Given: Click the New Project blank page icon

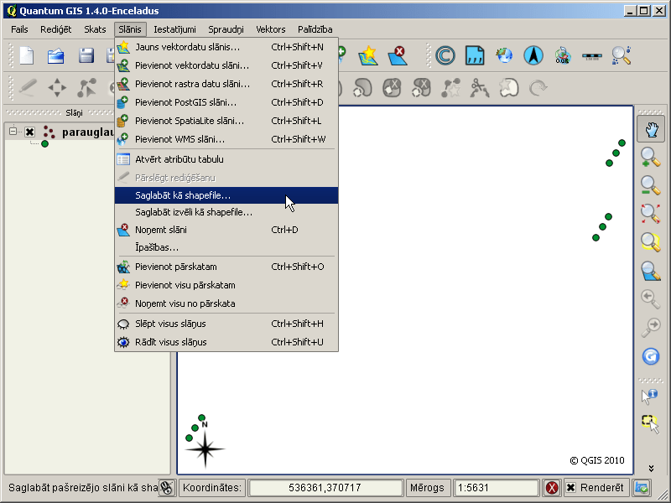Looking at the screenshot, I should [27, 56].
